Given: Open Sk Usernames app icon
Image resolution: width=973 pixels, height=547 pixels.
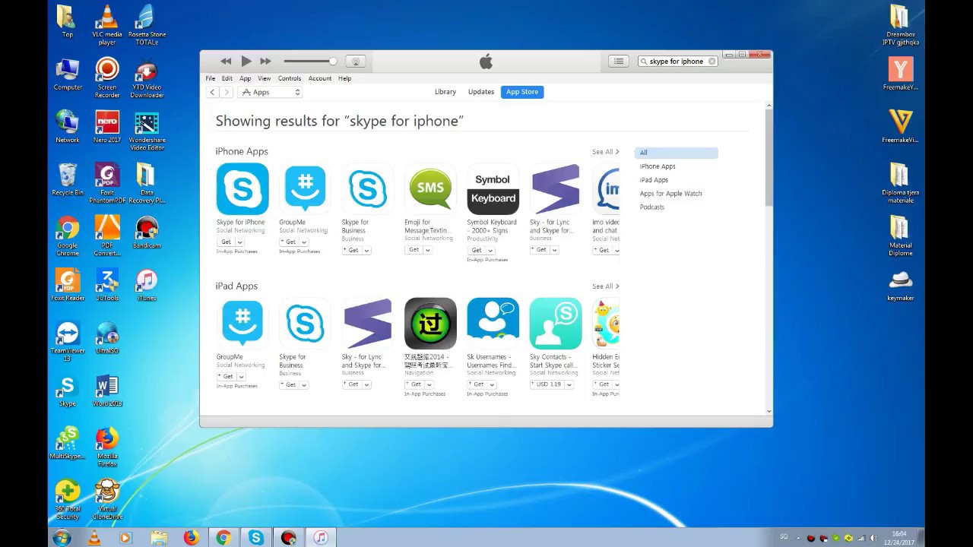Looking at the screenshot, I should tap(493, 324).
